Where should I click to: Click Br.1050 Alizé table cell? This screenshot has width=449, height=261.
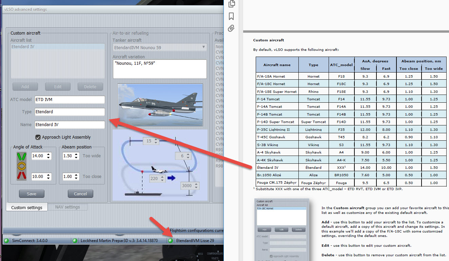(278, 175)
